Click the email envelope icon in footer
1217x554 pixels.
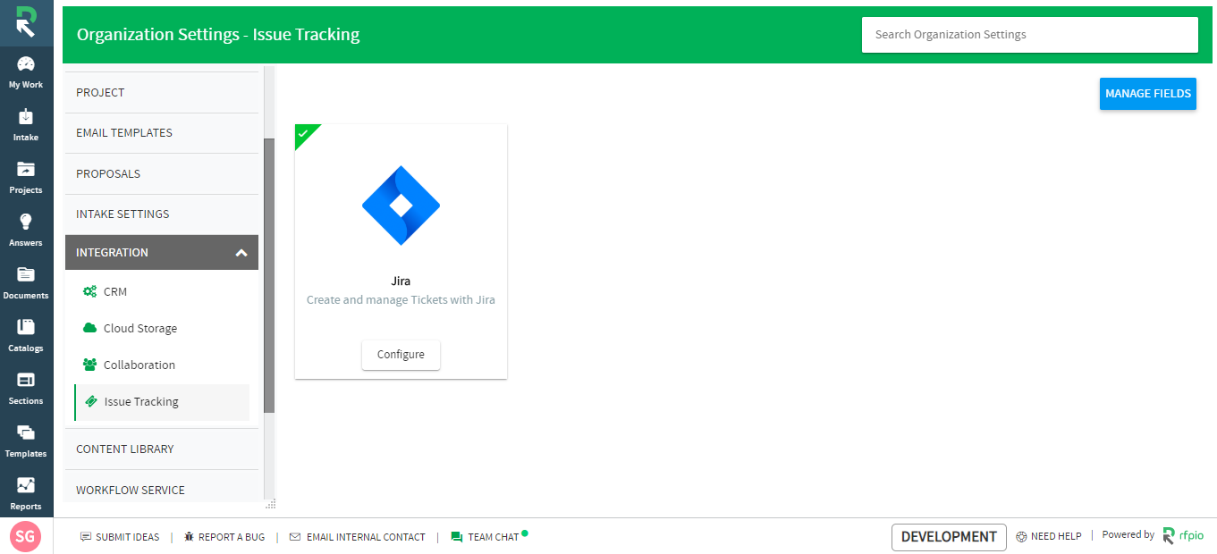pos(295,537)
